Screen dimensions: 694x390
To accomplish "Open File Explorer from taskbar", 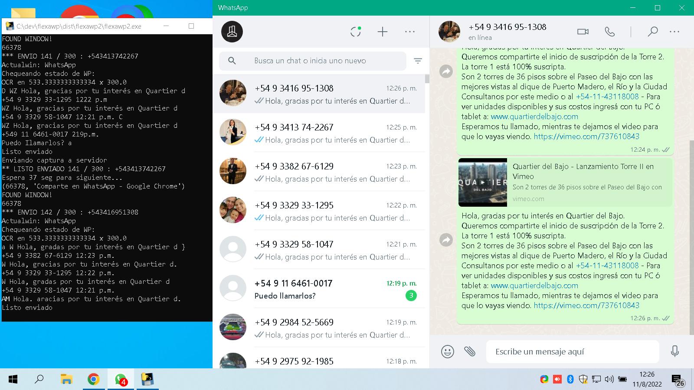I will pos(66,380).
